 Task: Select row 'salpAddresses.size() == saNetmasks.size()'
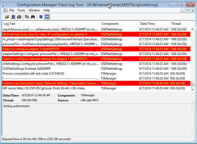click(96, 29)
